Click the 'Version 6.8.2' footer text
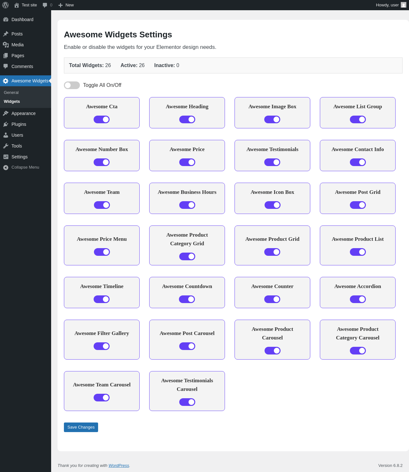 [390, 466]
